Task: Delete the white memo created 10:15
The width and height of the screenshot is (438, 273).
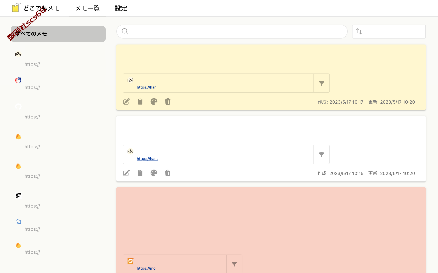Action: click(168, 173)
